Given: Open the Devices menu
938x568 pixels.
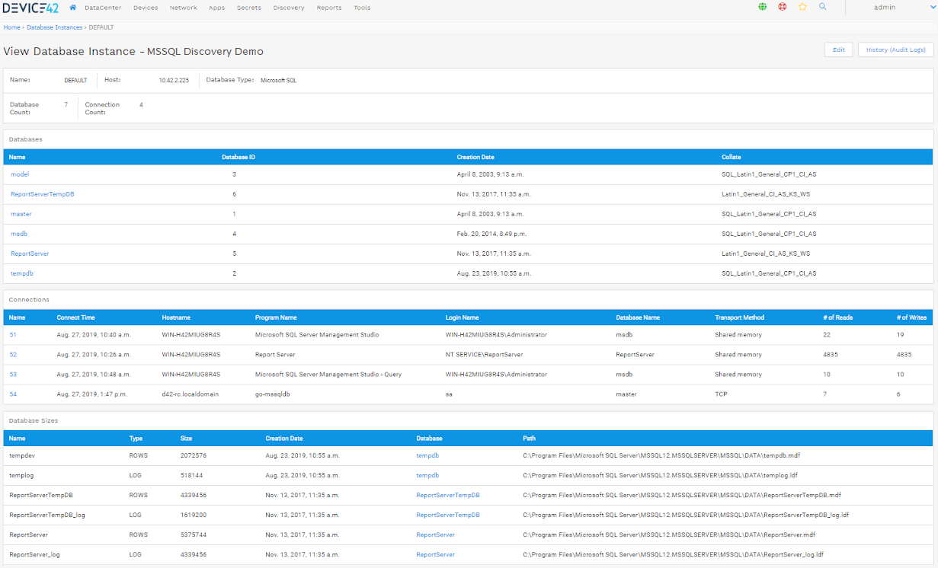Looking at the screenshot, I should [x=146, y=8].
